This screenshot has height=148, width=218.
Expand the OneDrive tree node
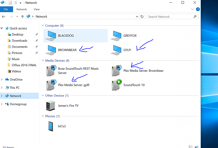pyautogui.click(x=2, y=79)
